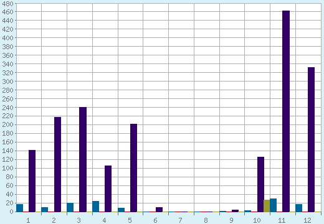
Task: Select the blue bar for month 3
Action: point(70,207)
